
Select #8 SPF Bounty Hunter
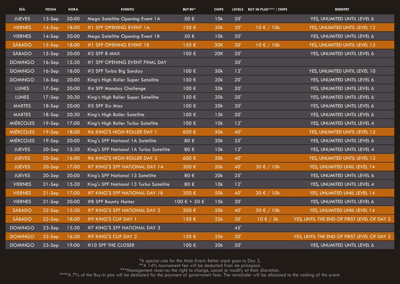coord(112,201)
